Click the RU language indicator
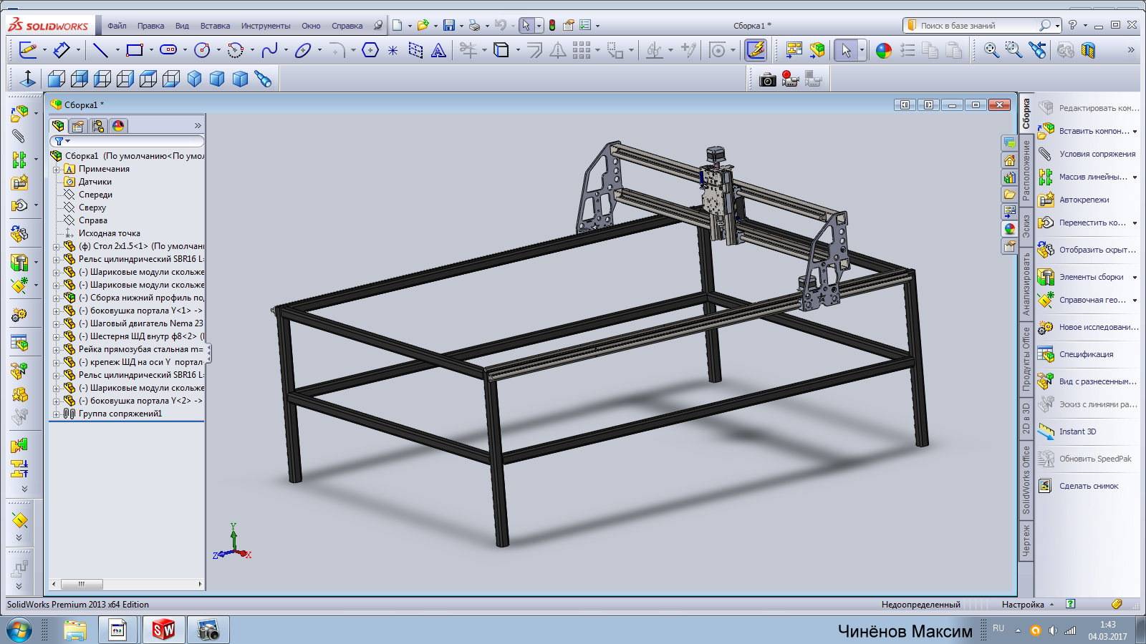 click(998, 628)
